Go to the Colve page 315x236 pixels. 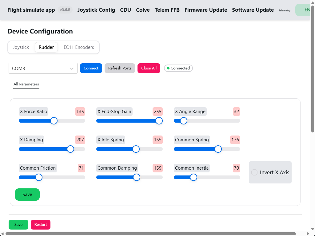(x=143, y=10)
